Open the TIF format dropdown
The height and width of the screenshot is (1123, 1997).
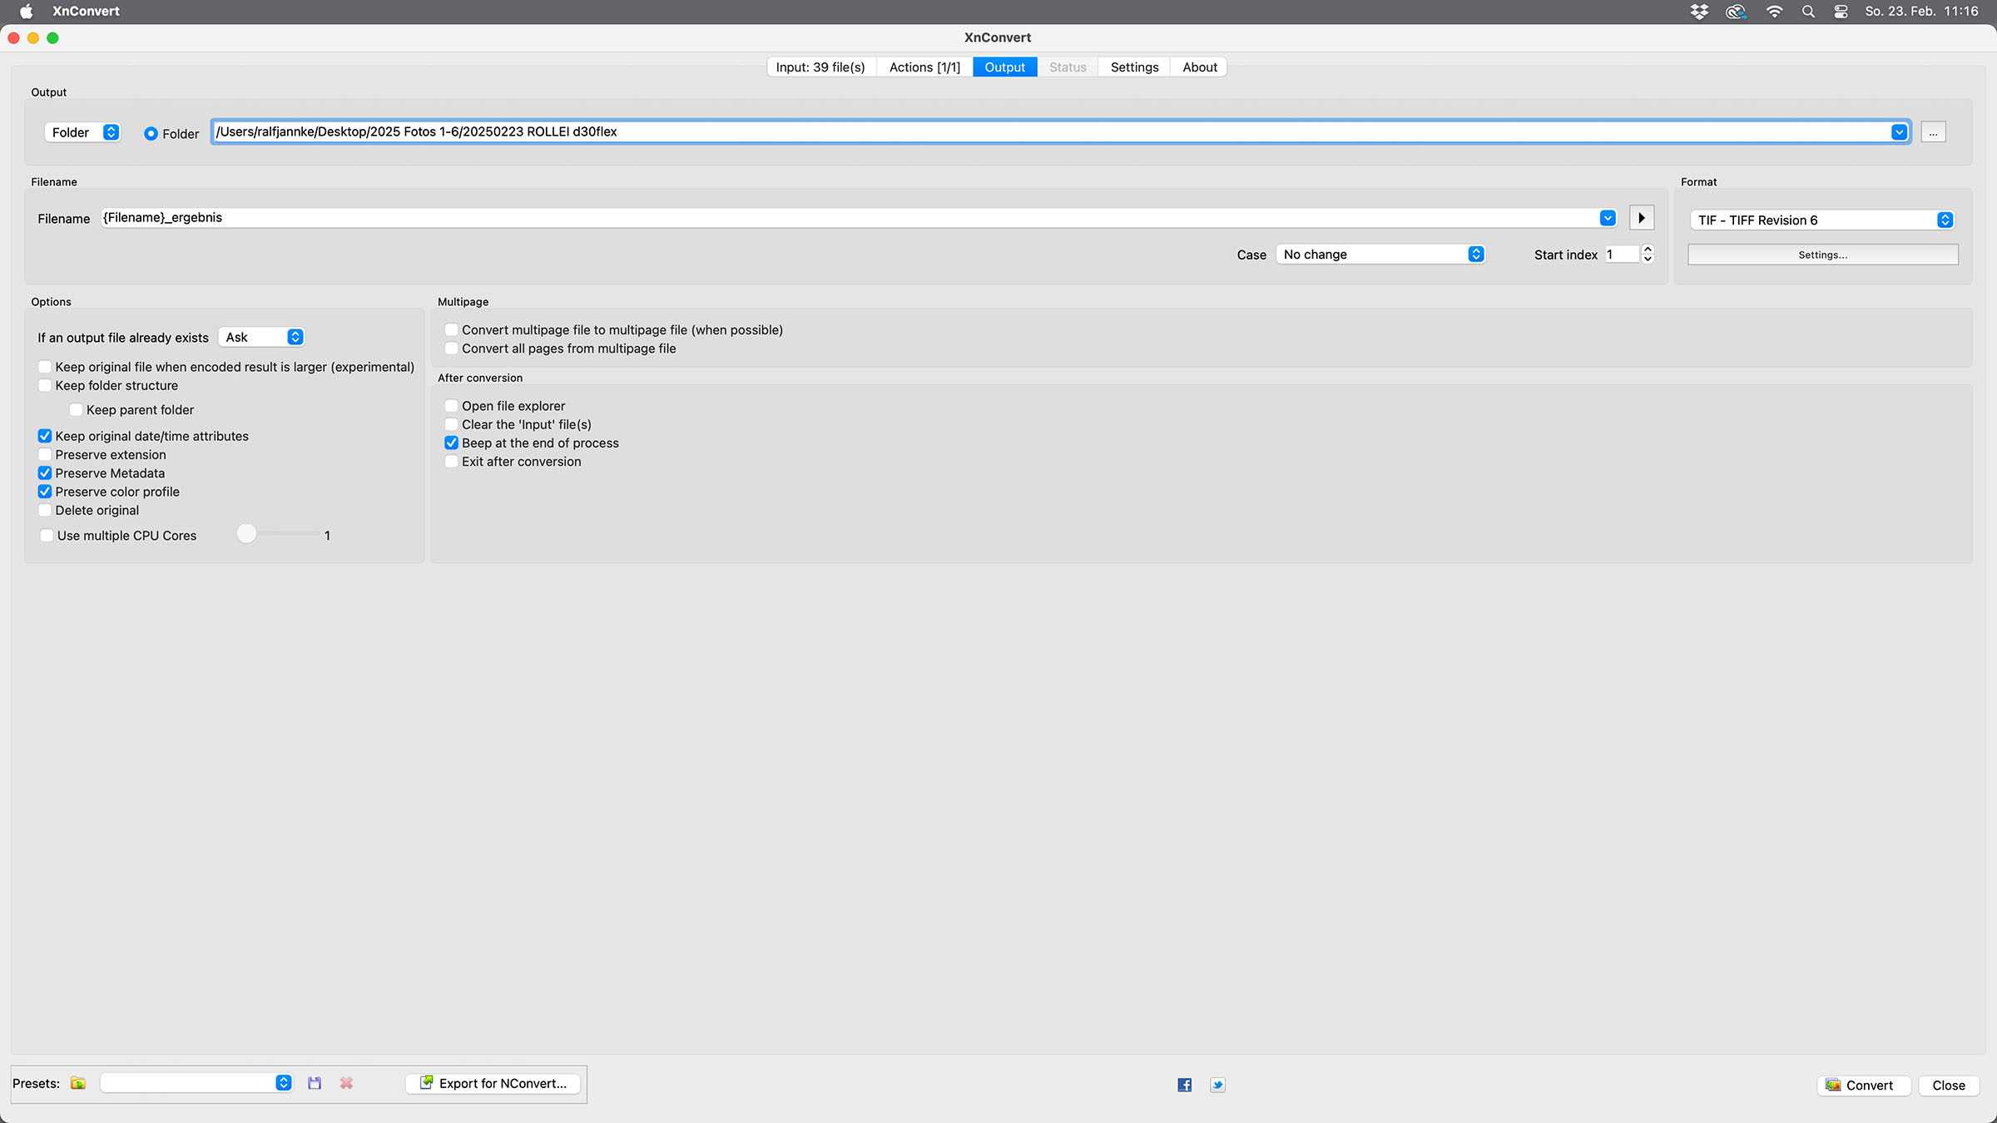(x=1822, y=220)
